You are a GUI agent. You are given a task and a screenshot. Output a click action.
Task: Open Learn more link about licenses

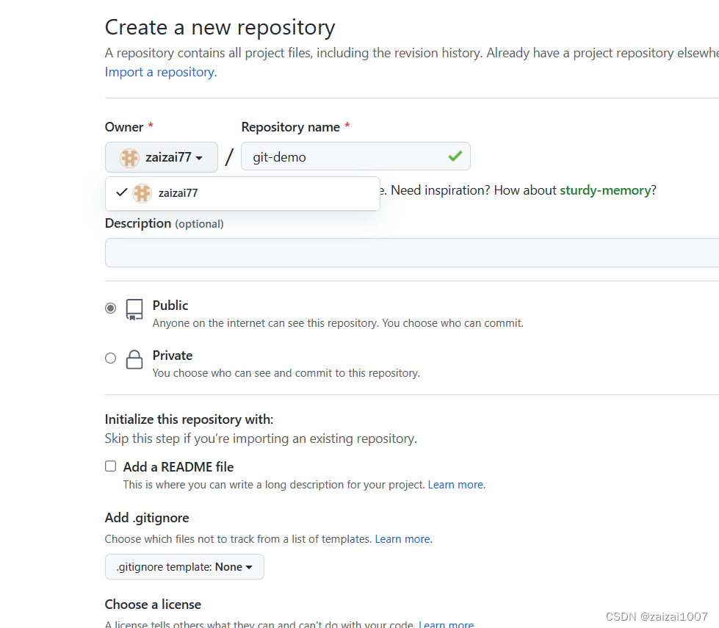[x=447, y=624]
